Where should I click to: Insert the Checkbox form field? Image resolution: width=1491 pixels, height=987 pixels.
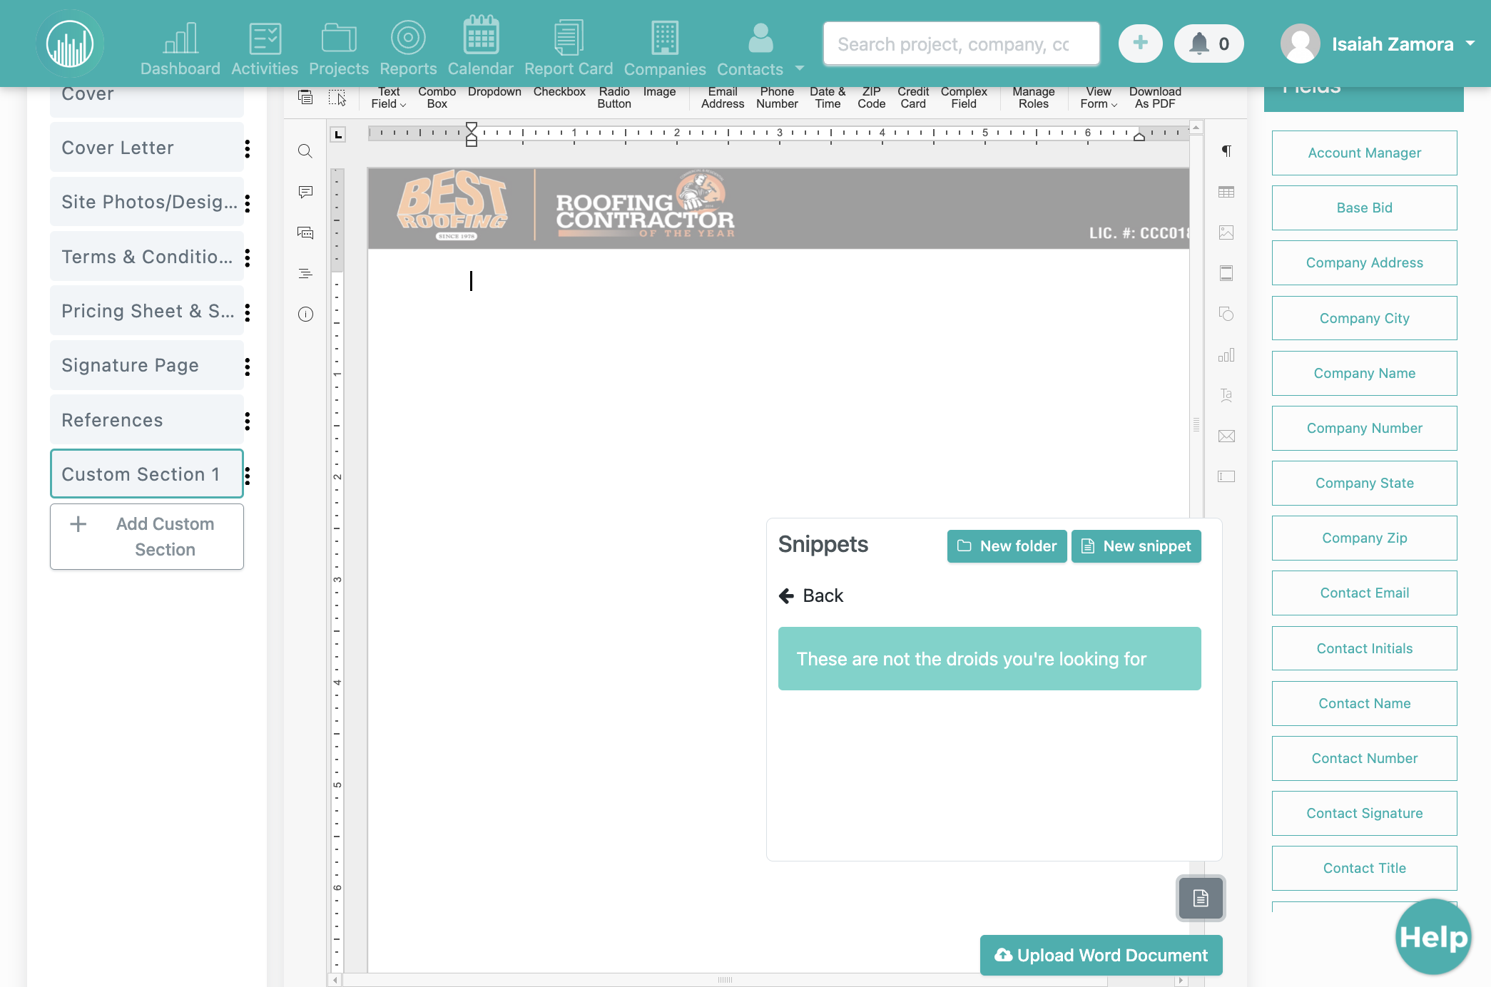[559, 92]
